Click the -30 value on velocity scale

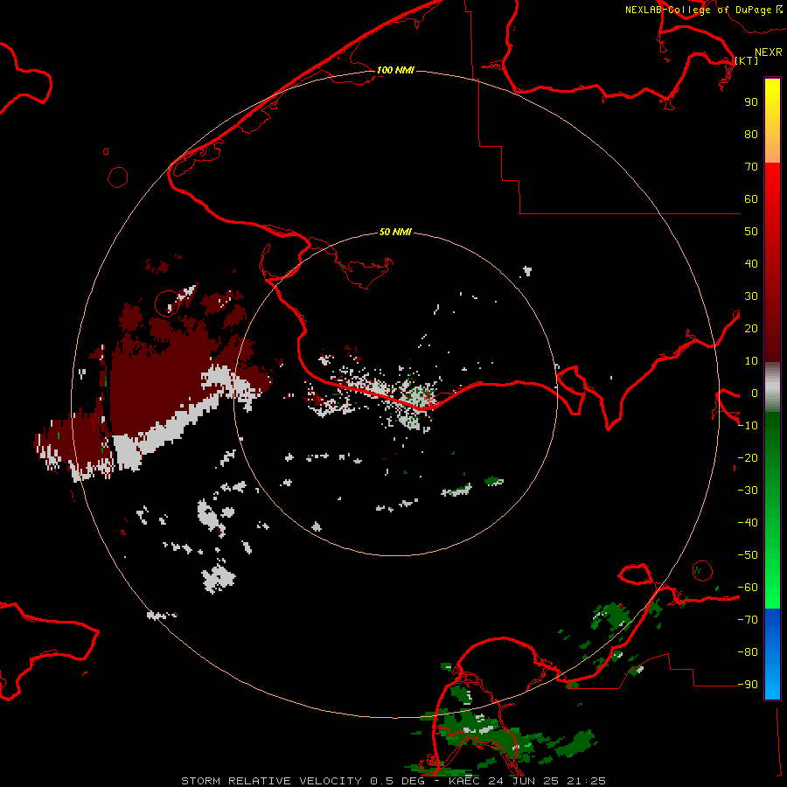pyautogui.click(x=748, y=491)
